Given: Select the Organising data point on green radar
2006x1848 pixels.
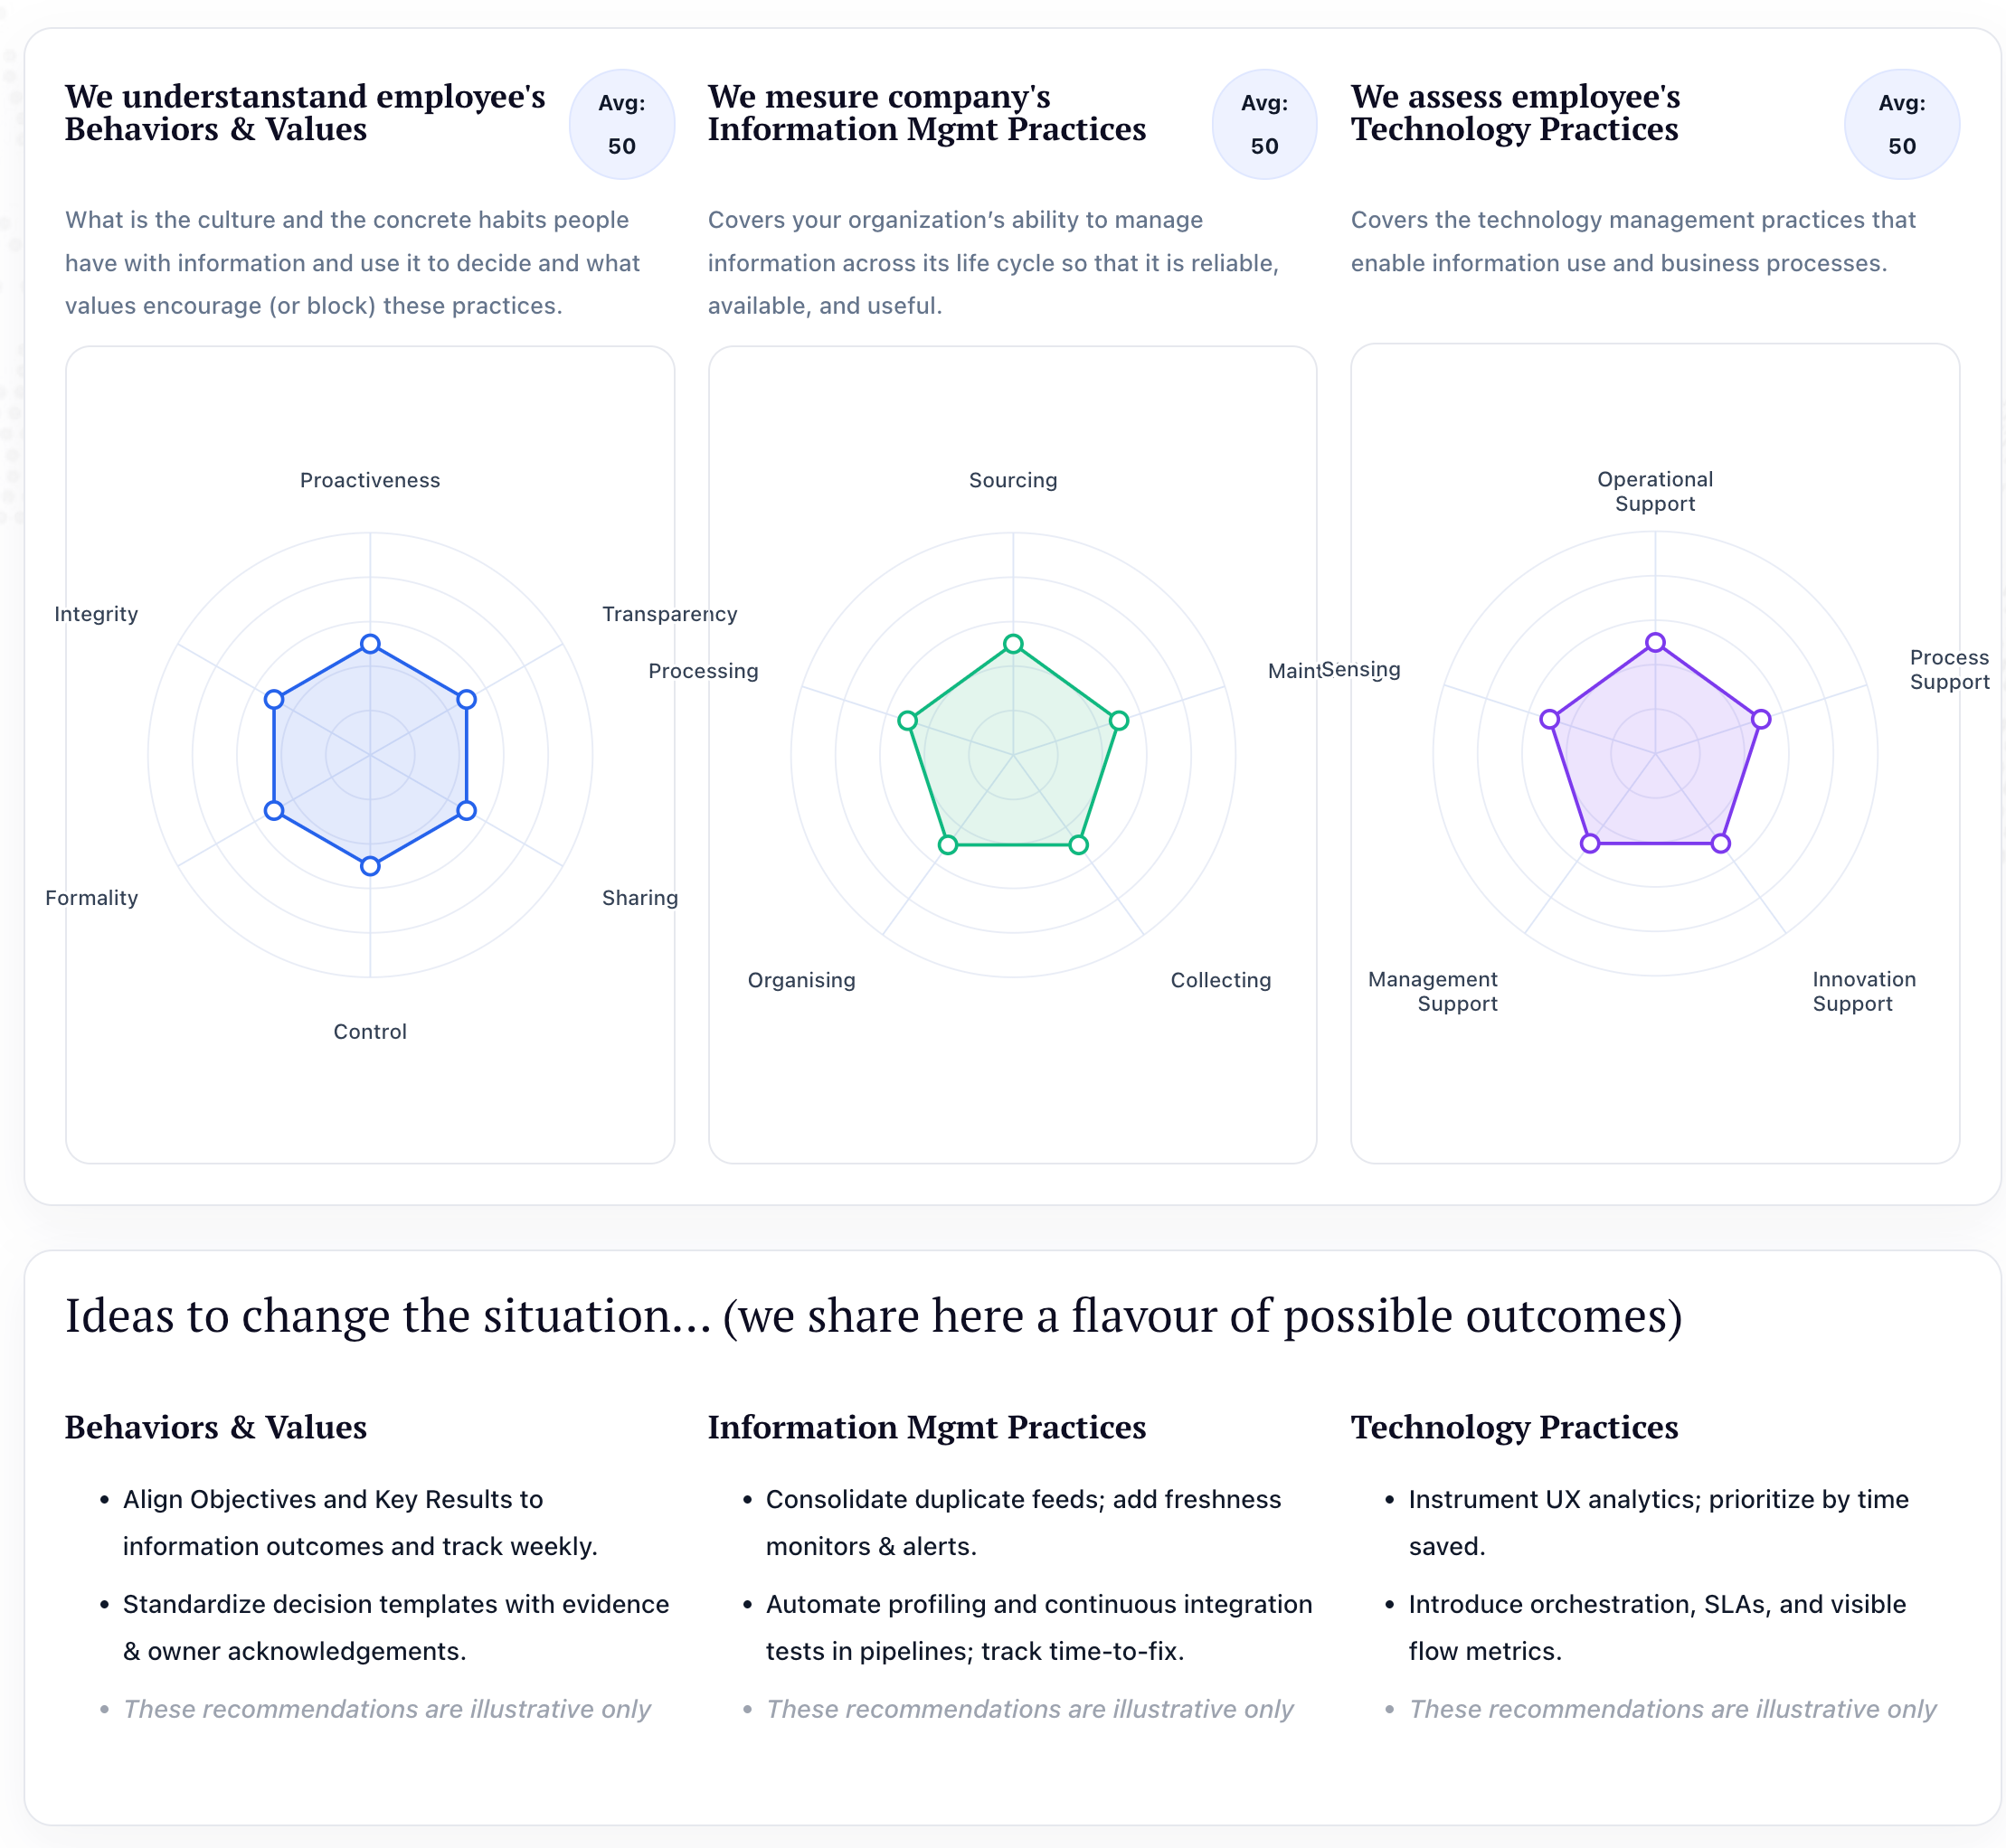Looking at the screenshot, I should [x=949, y=845].
